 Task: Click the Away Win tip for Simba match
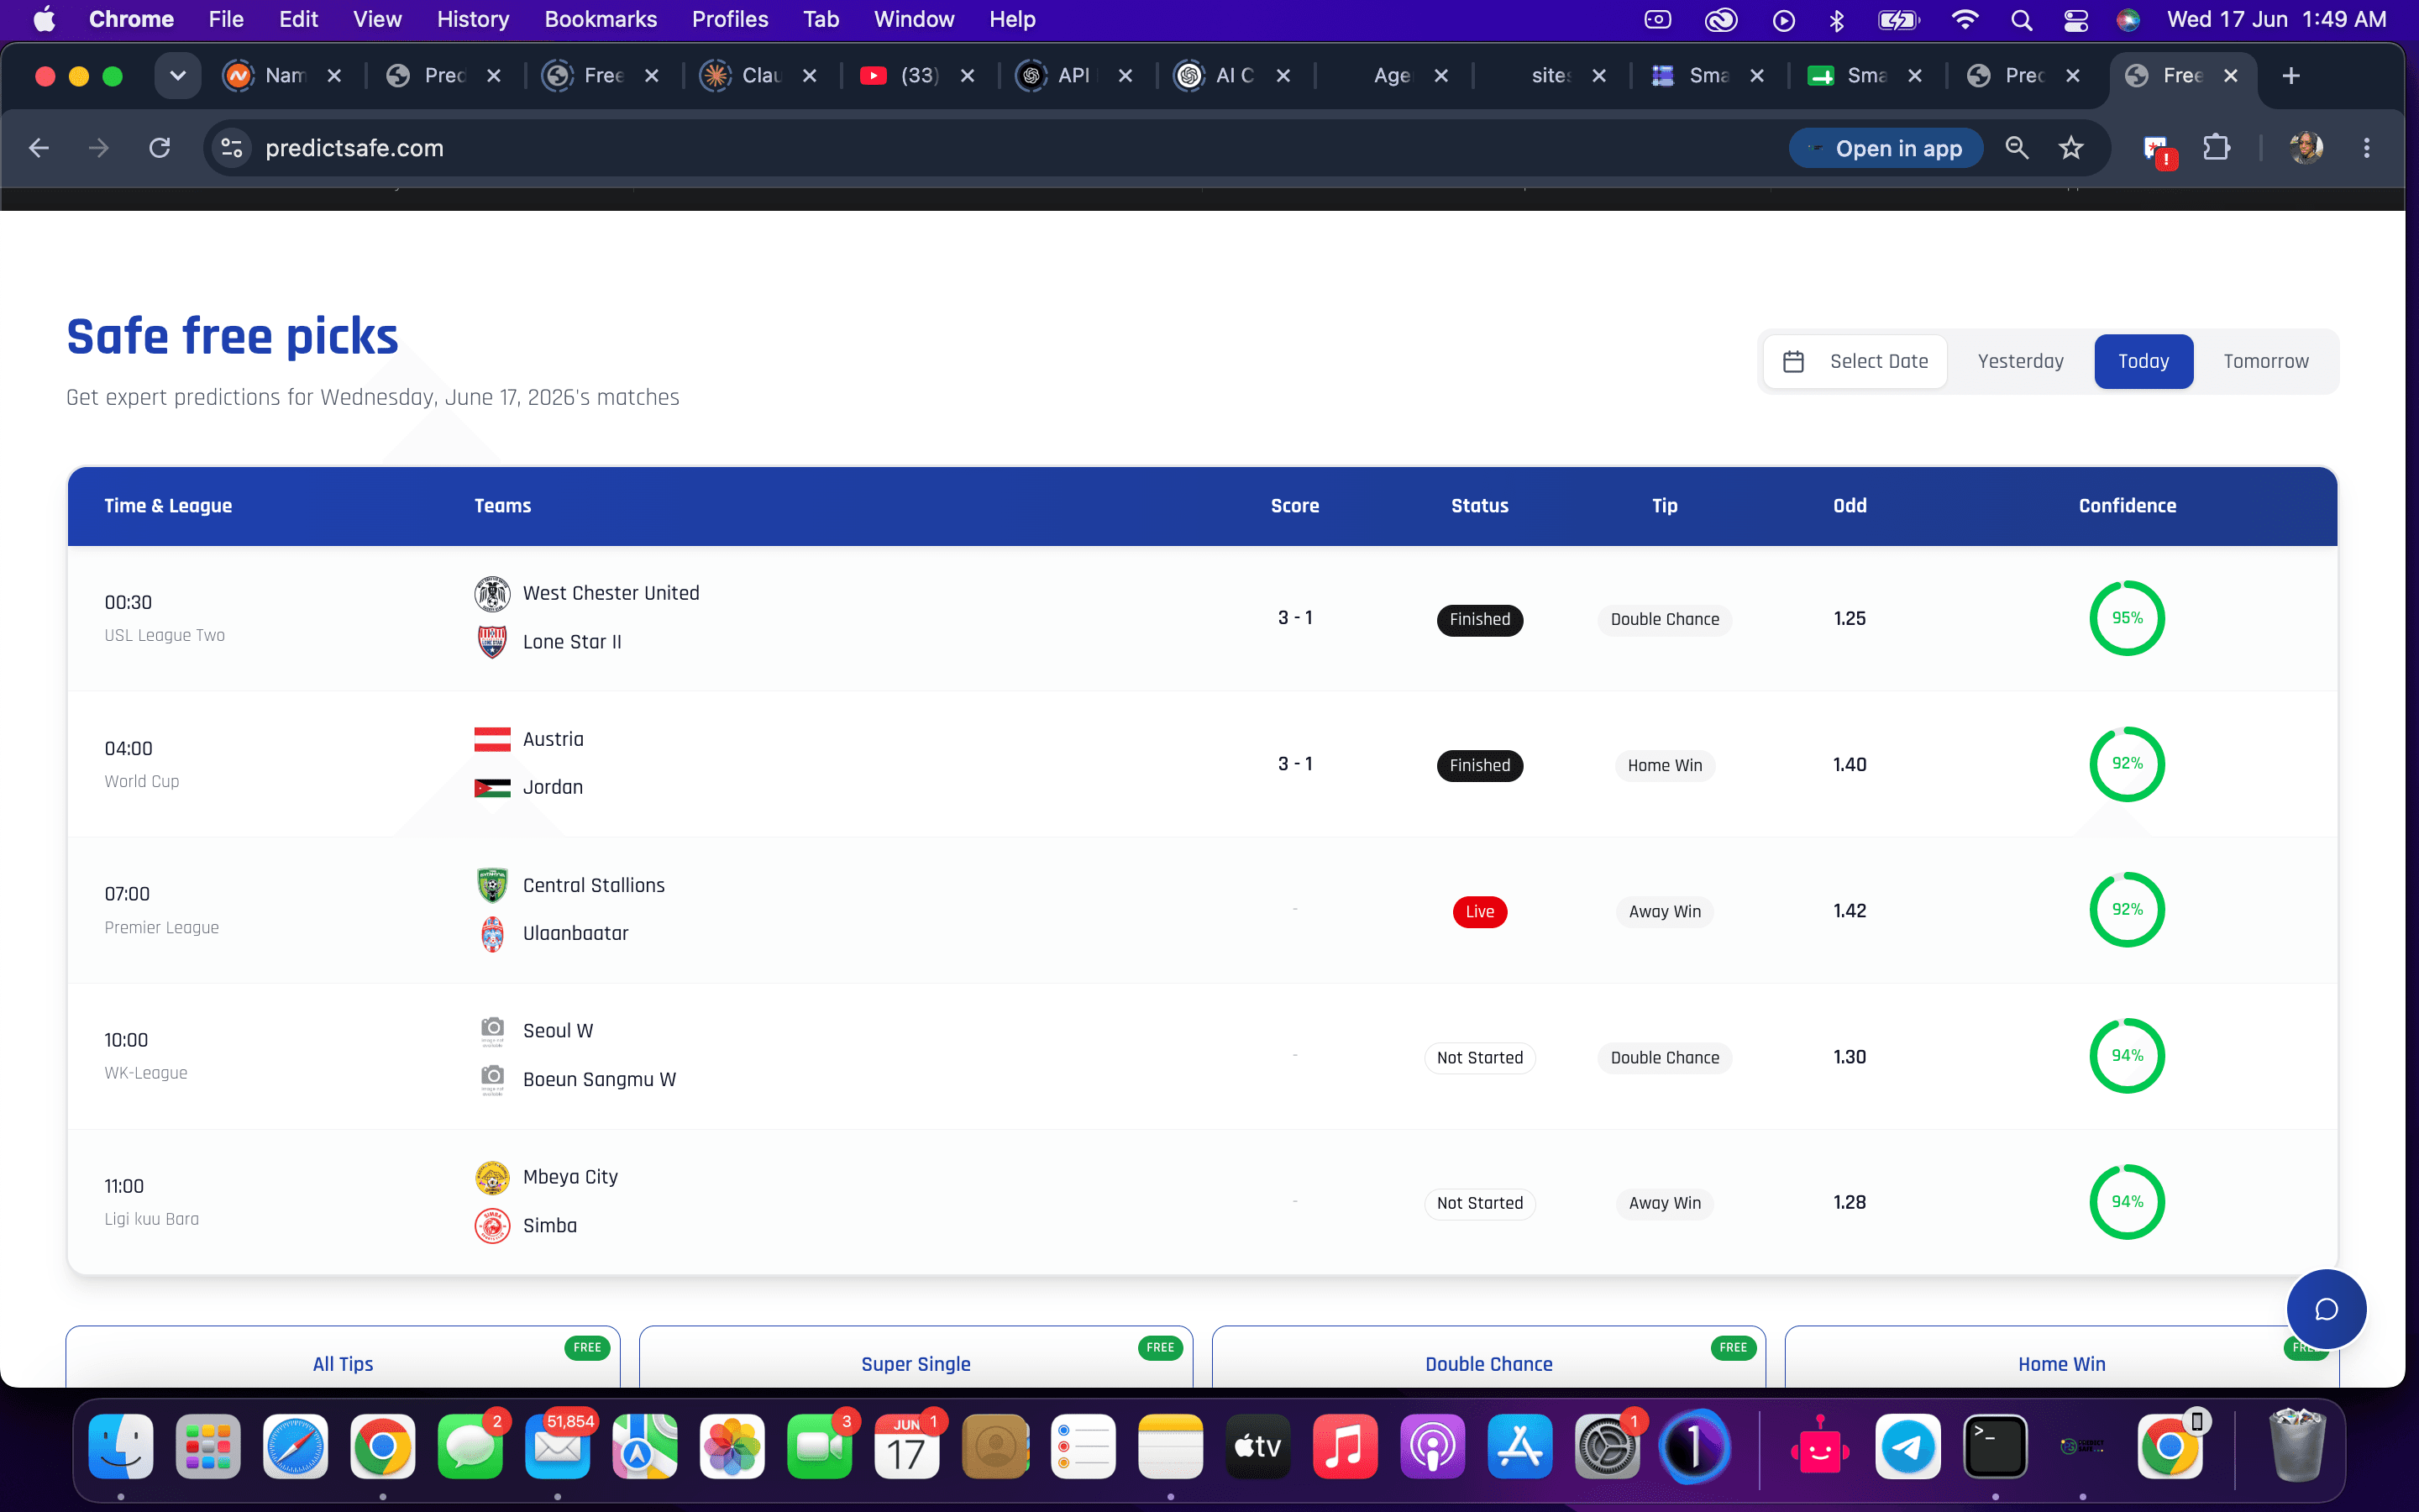1664,1203
